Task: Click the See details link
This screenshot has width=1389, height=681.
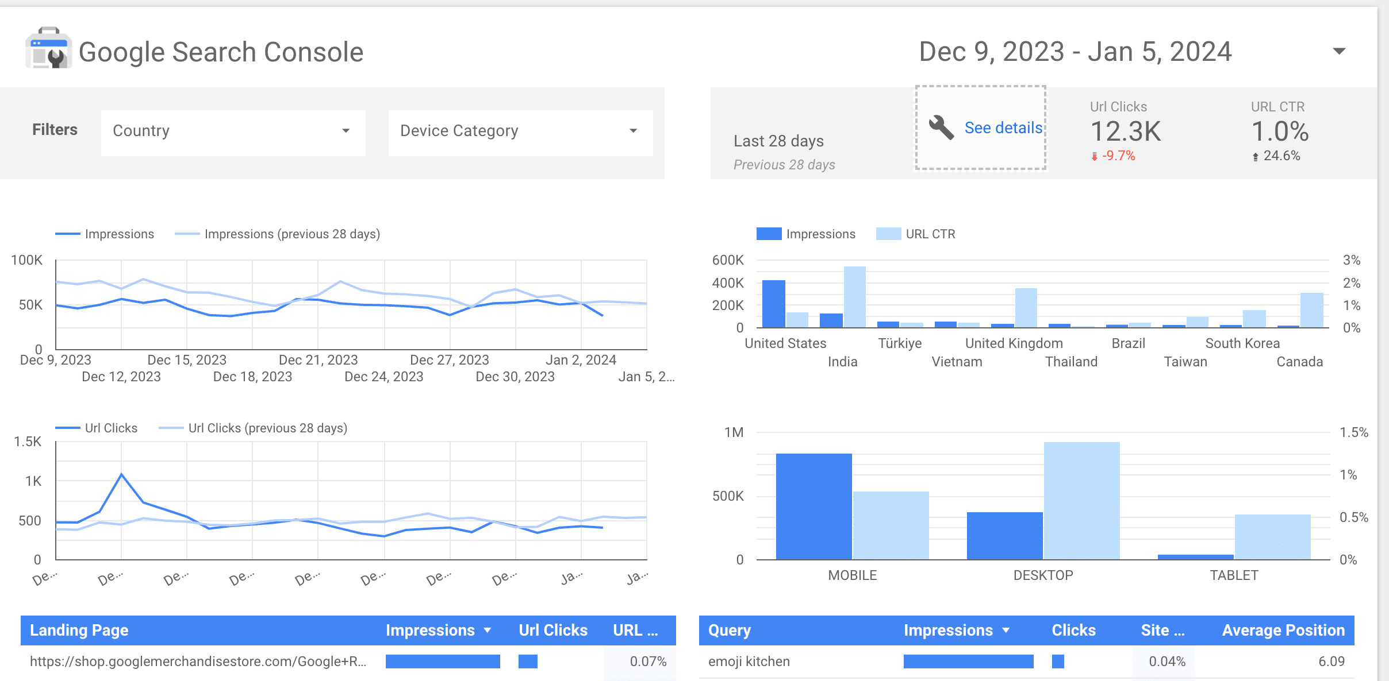Action: pyautogui.click(x=1003, y=128)
